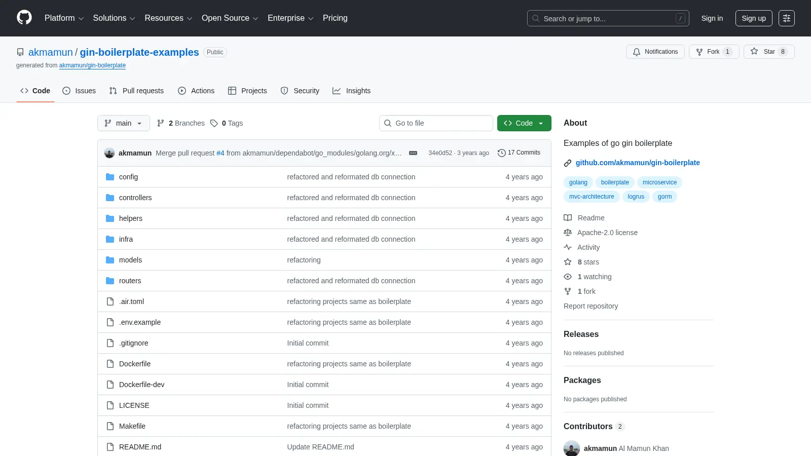Click the scale icon beside Apache-2.0 license
The image size is (811, 456).
click(x=568, y=233)
